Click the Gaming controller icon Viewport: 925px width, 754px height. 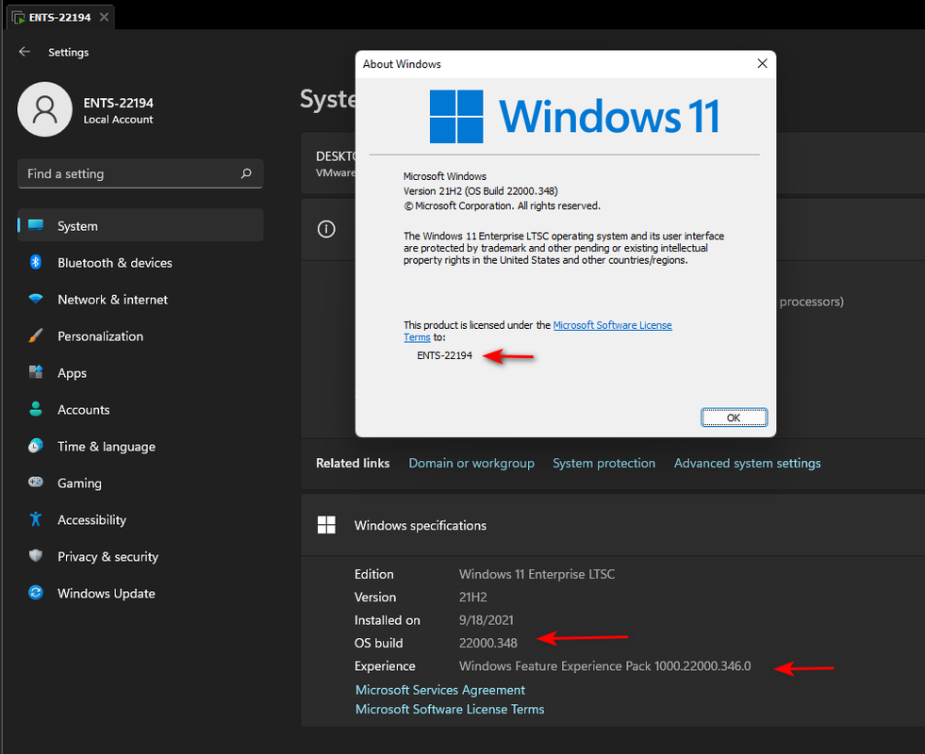point(36,483)
